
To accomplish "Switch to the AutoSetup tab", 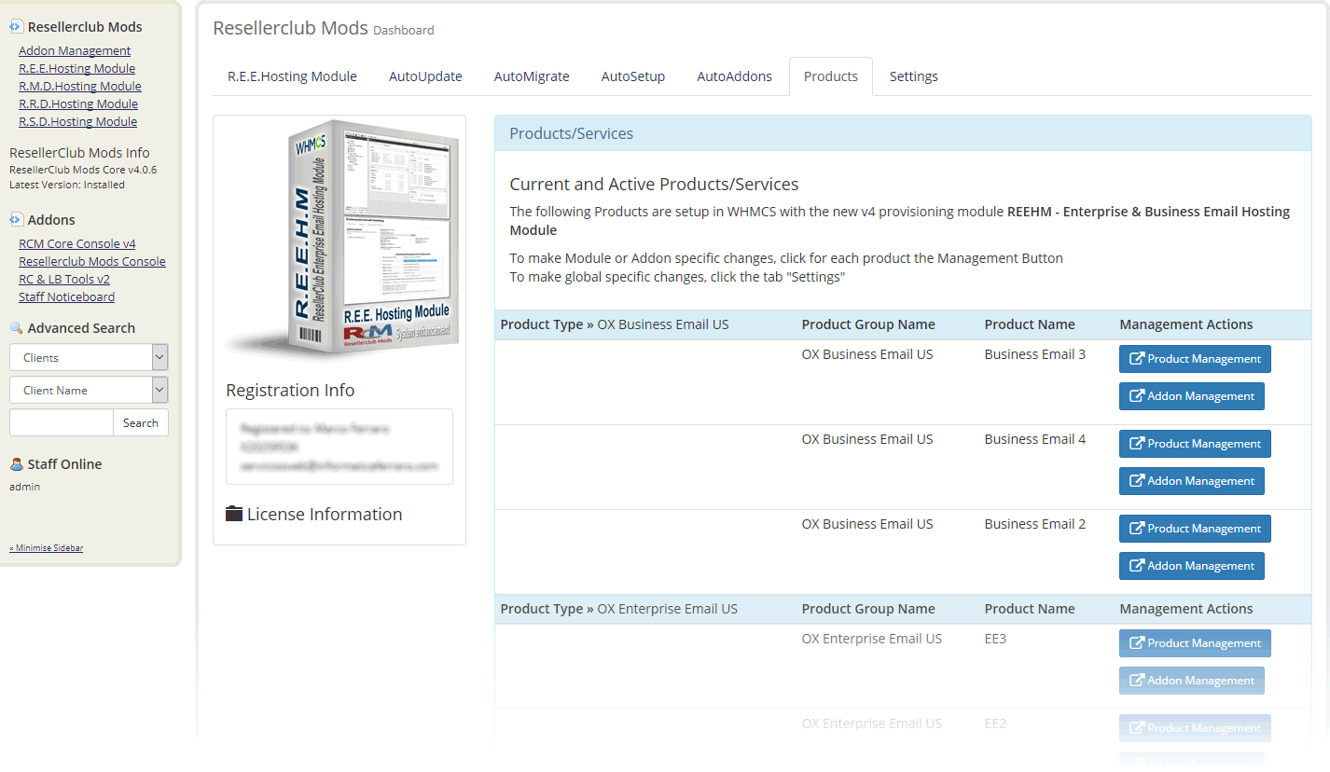I will click(x=633, y=76).
